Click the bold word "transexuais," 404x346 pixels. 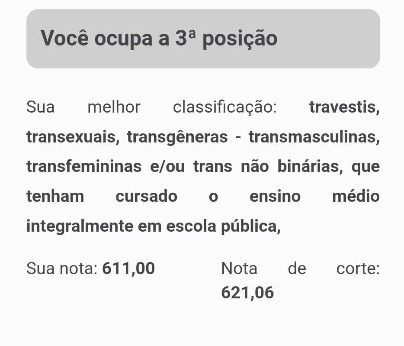click(x=73, y=137)
